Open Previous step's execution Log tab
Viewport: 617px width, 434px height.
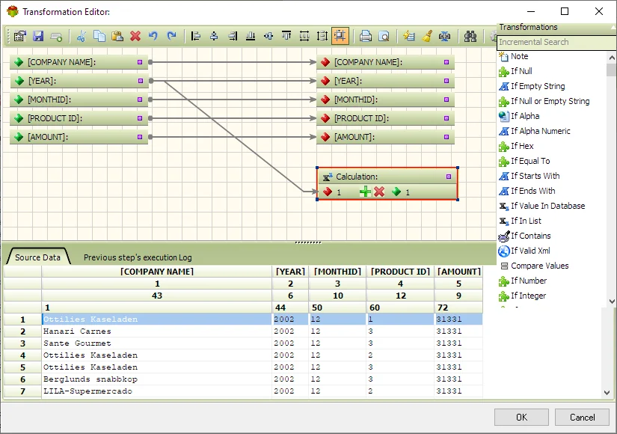tap(138, 257)
